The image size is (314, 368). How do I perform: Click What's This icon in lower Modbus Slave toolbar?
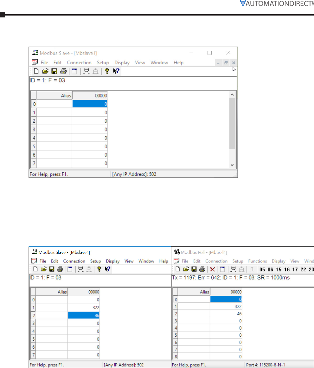click(x=107, y=269)
